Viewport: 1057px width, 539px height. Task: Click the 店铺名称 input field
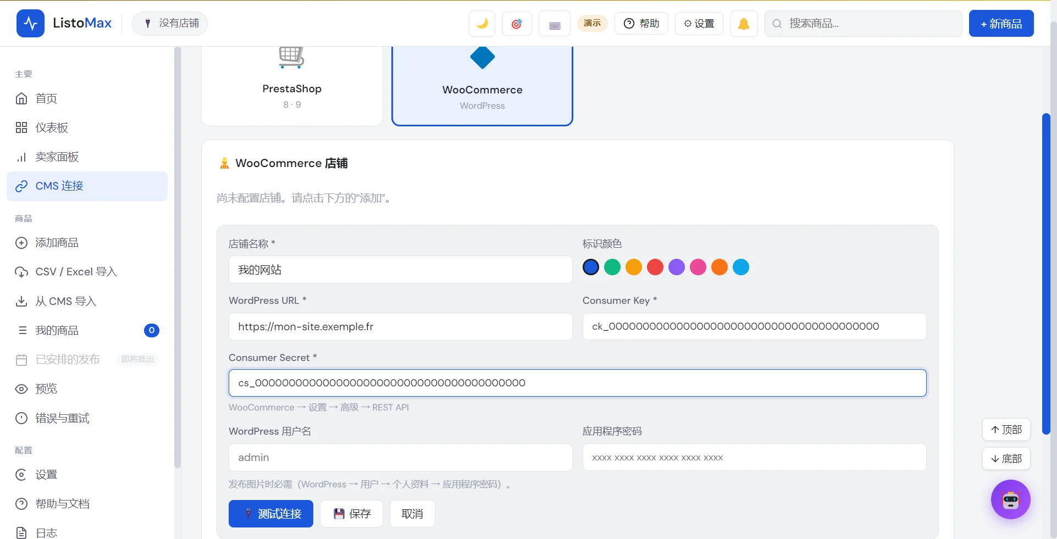[x=400, y=270]
